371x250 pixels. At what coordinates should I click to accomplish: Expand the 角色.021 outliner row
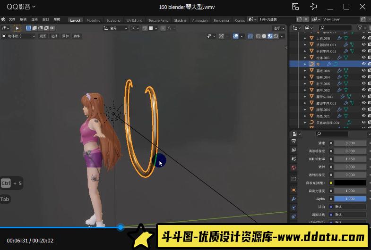tap(305, 116)
